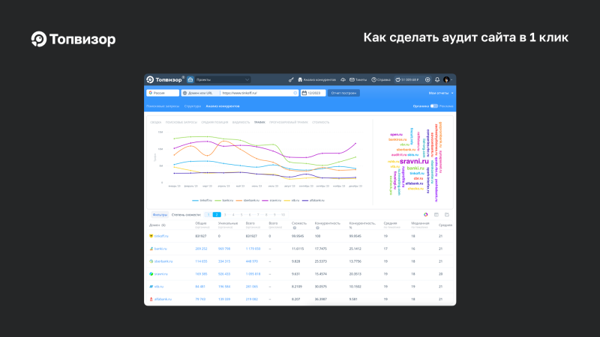Click the info icon under Конкурентность header
600x337 pixels.
[x=317, y=228]
